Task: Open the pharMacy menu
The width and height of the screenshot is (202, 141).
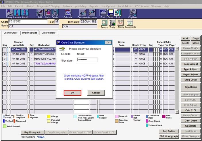Action: click(x=81, y=6)
